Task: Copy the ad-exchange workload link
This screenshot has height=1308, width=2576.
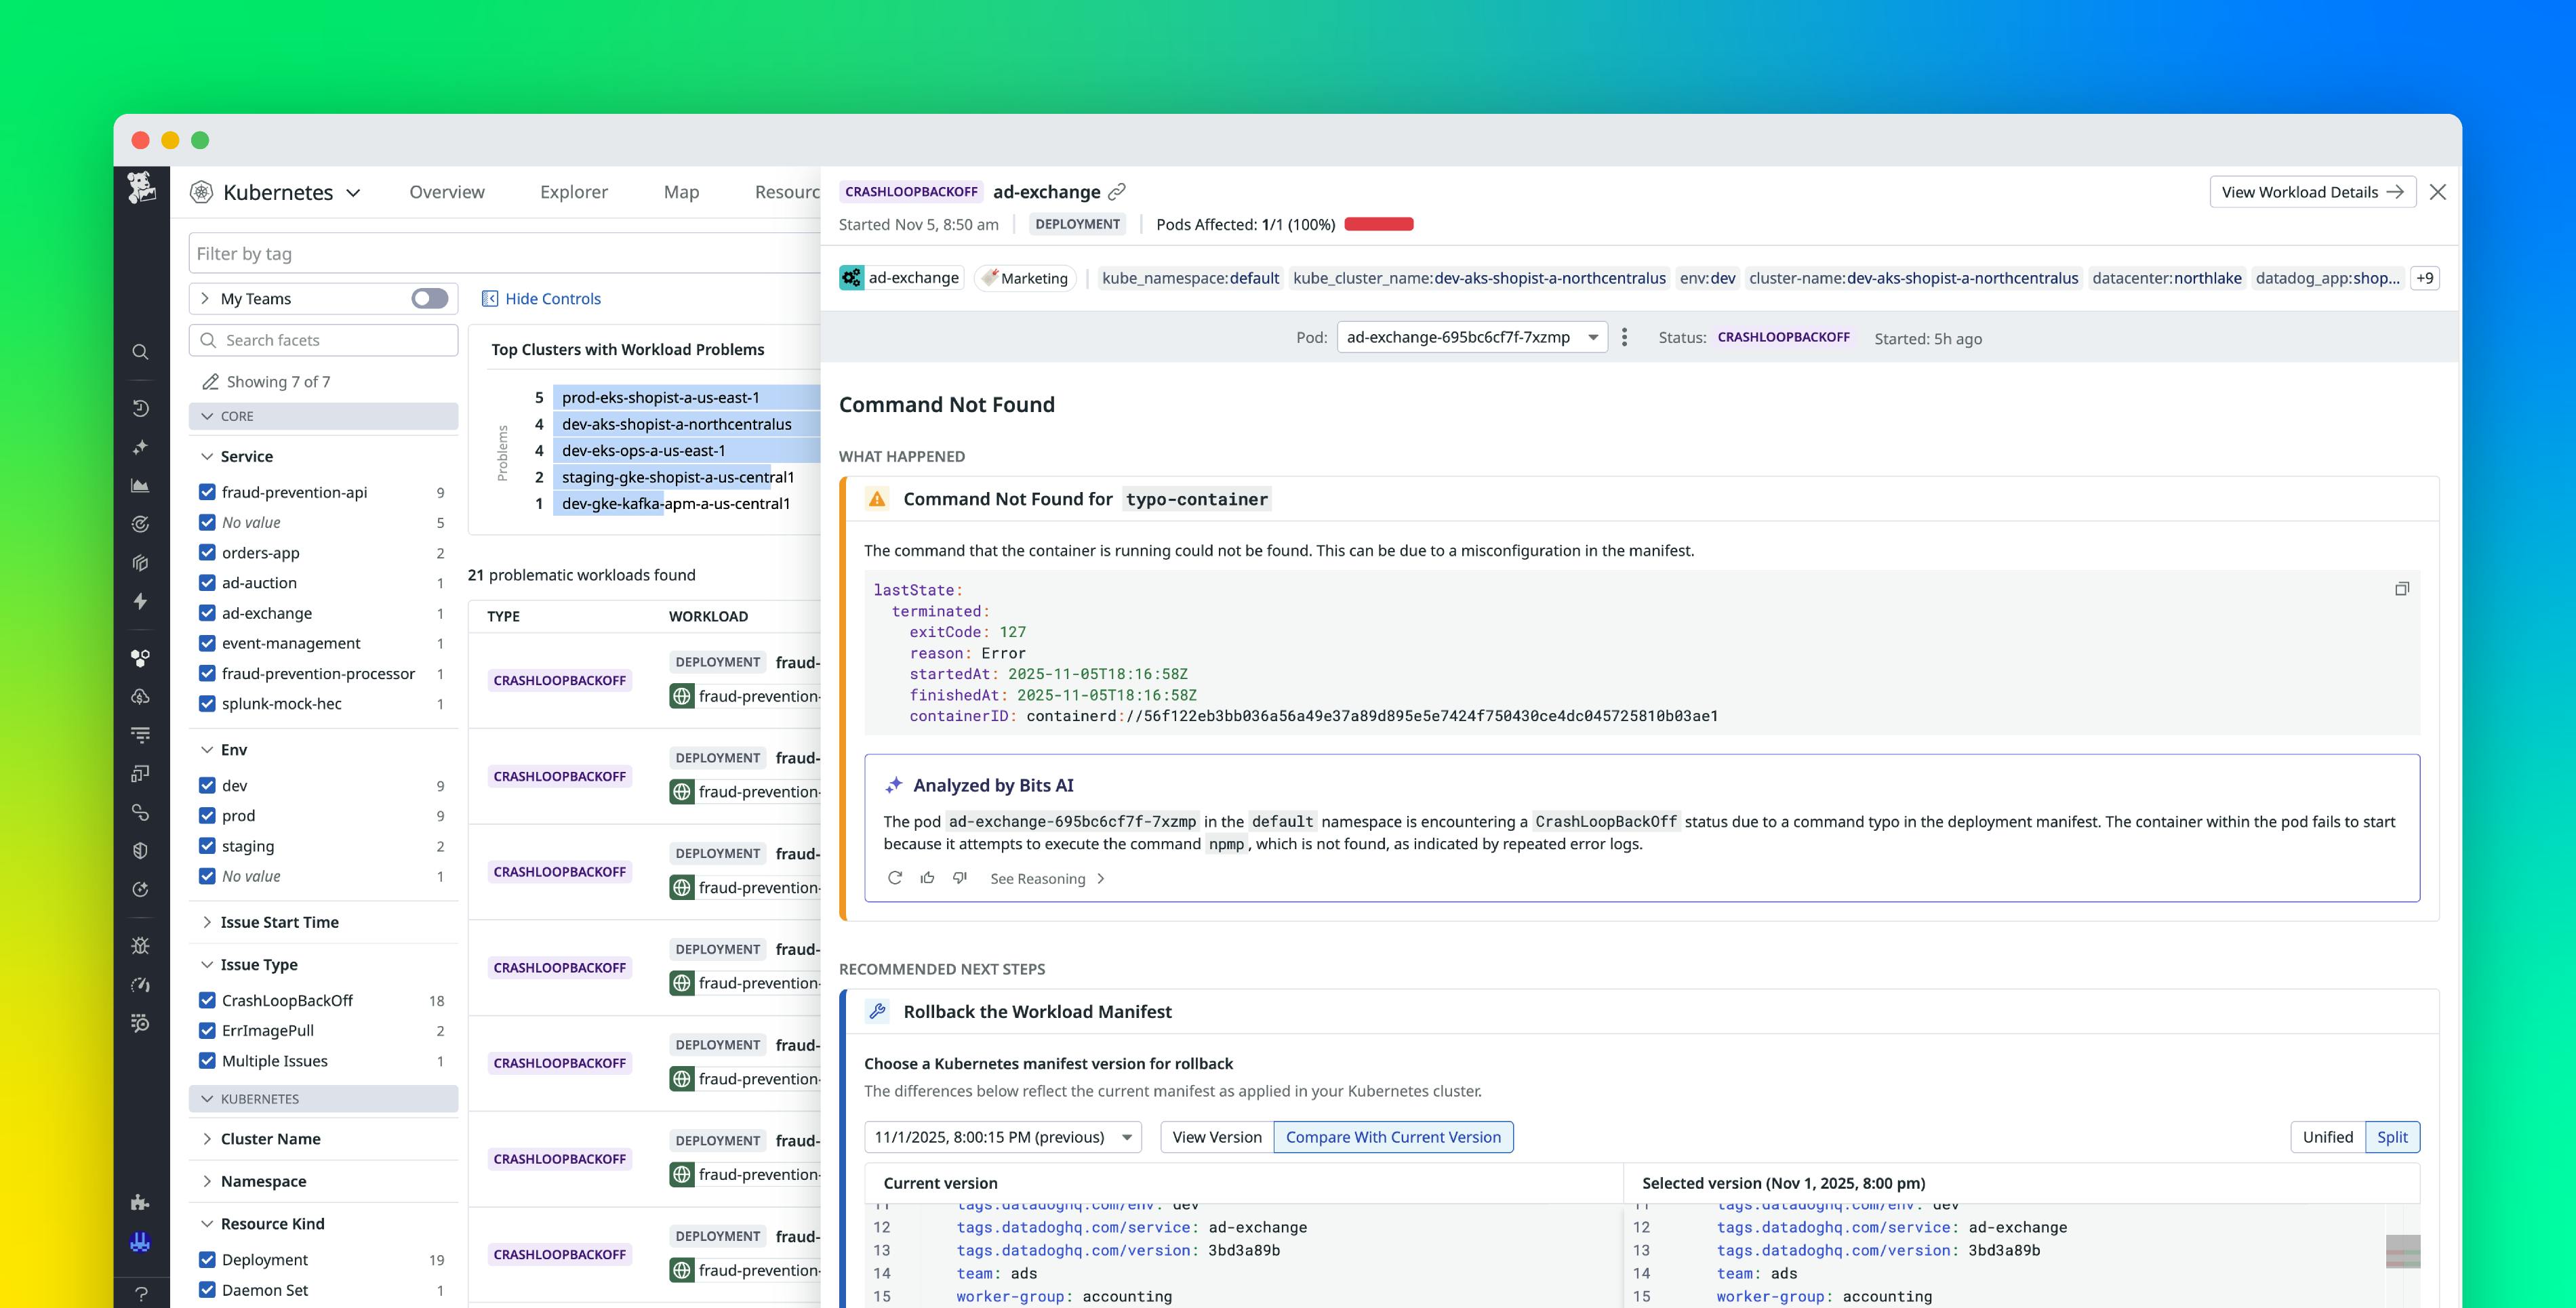Action: (x=1117, y=191)
